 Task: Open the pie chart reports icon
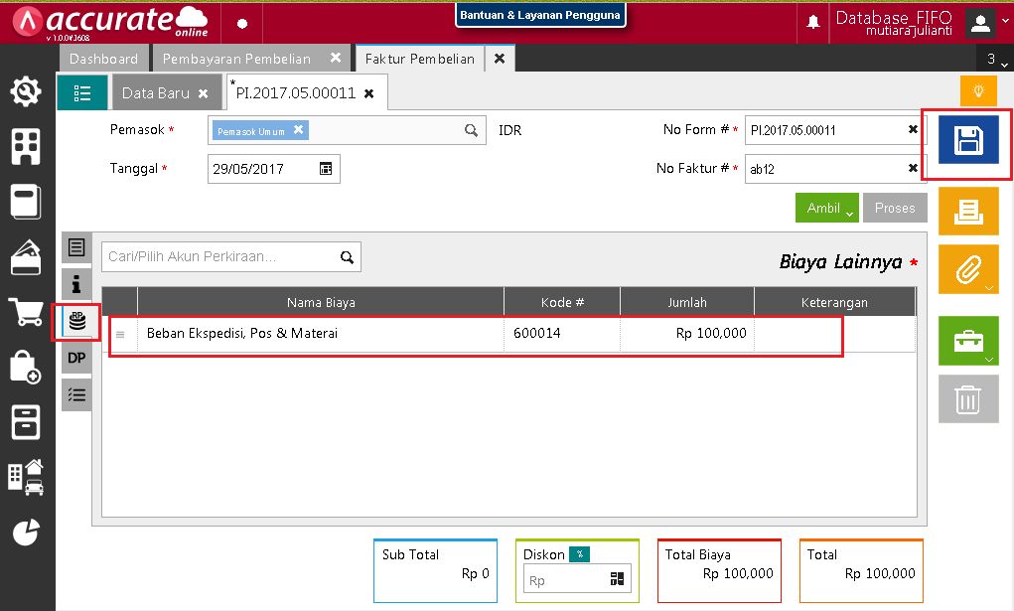[x=26, y=533]
